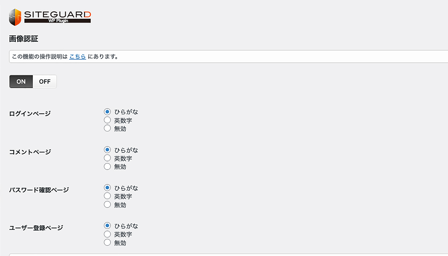
Task: Select 英数字 for コメントページ
Action: tap(107, 158)
